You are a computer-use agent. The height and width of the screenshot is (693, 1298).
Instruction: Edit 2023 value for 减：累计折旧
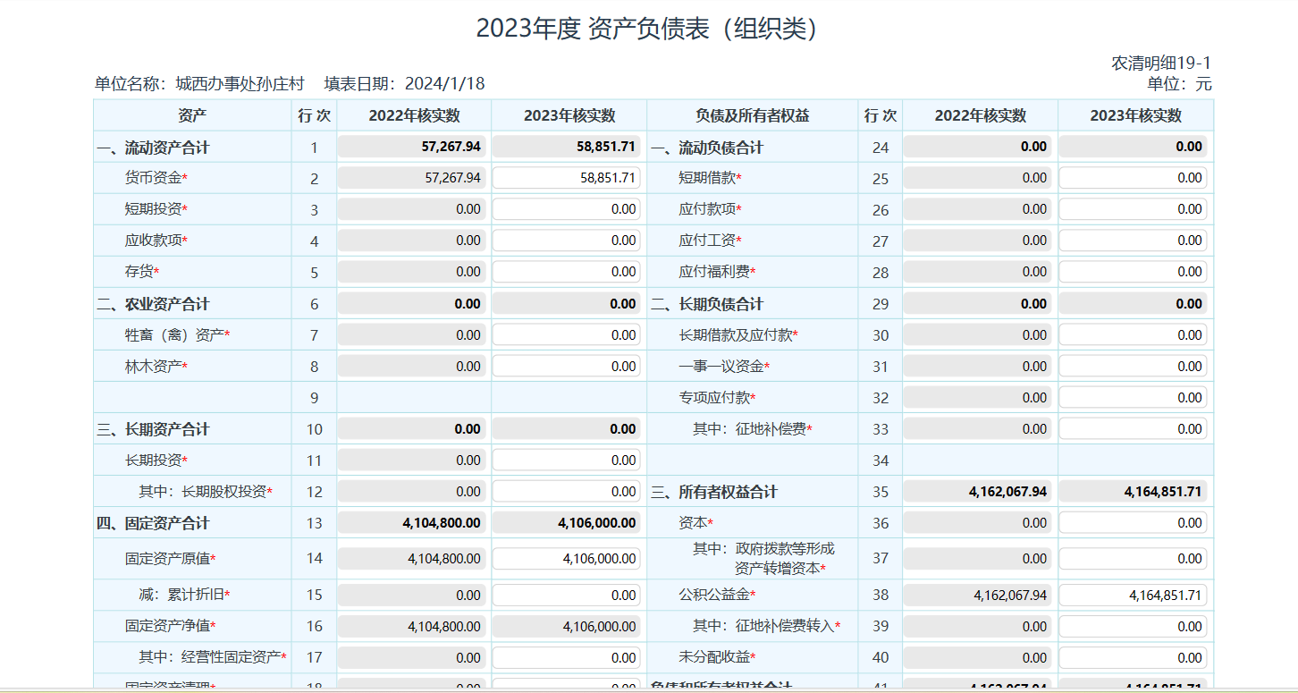(566, 595)
